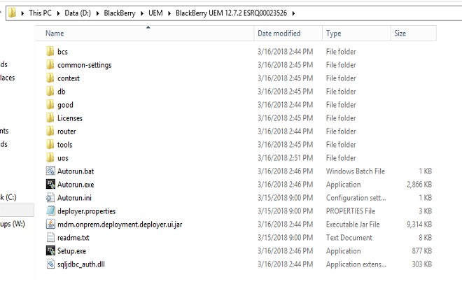
Task: Click the Autorun.bat batch file icon
Action: [50, 171]
